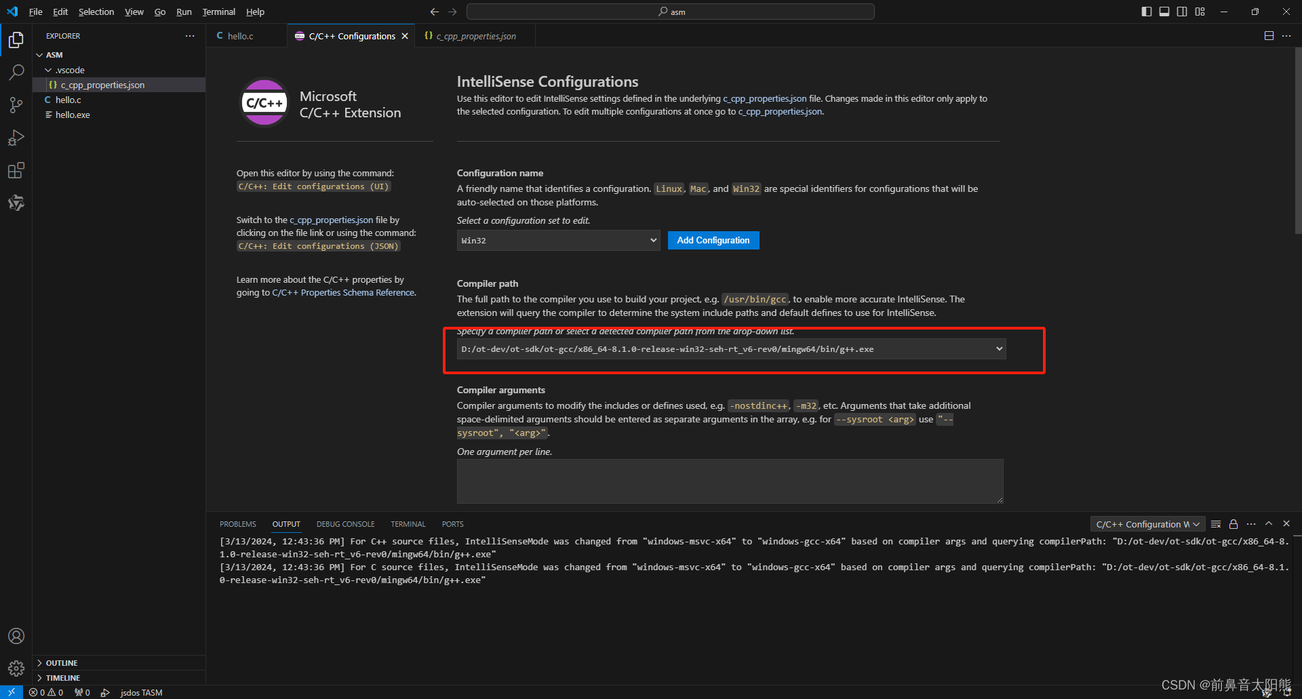Click the debug launch status icon
1302x699 pixels.
(105, 692)
